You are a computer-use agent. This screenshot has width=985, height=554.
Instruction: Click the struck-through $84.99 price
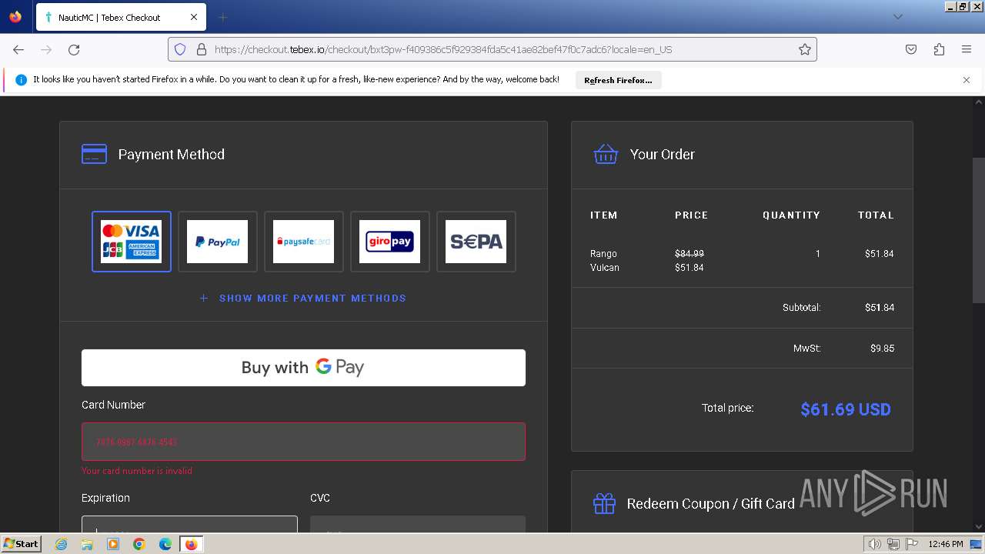[689, 253]
